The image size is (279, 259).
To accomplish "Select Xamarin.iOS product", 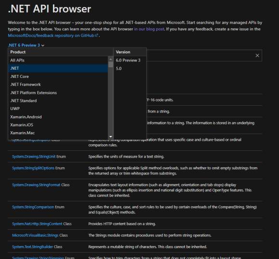I will pyautogui.click(x=58, y=125).
